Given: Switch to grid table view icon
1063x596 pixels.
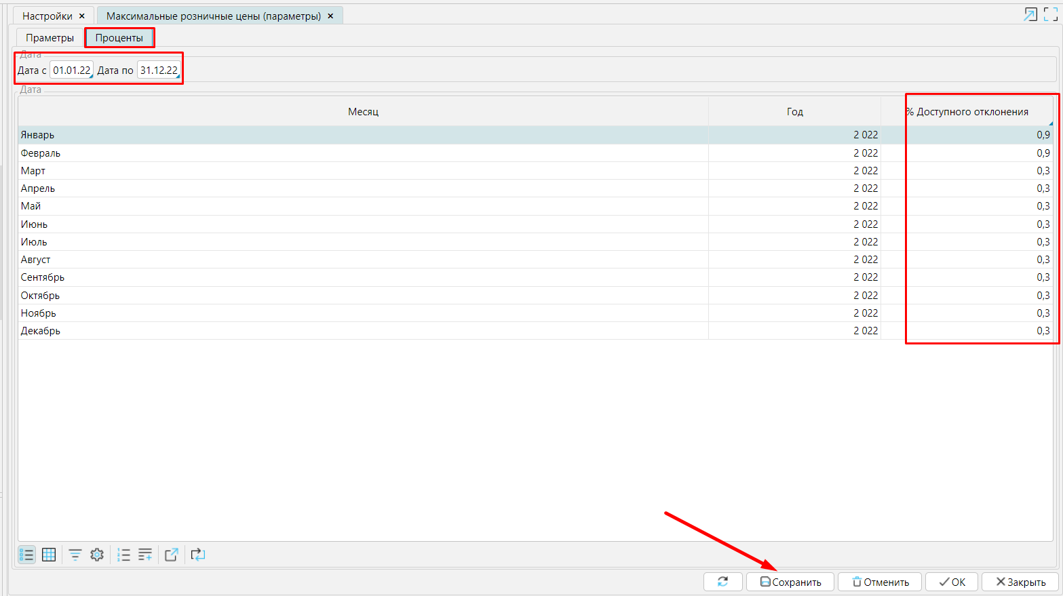Looking at the screenshot, I should tap(49, 555).
